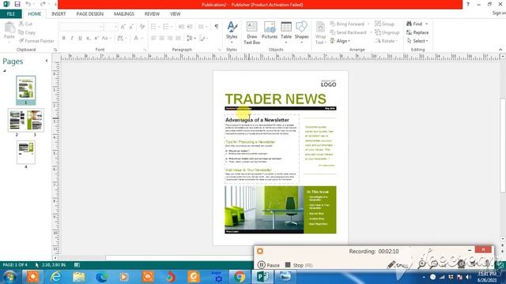Click the center text icon
The width and height of the screenshot is (506, 284).
161,39
